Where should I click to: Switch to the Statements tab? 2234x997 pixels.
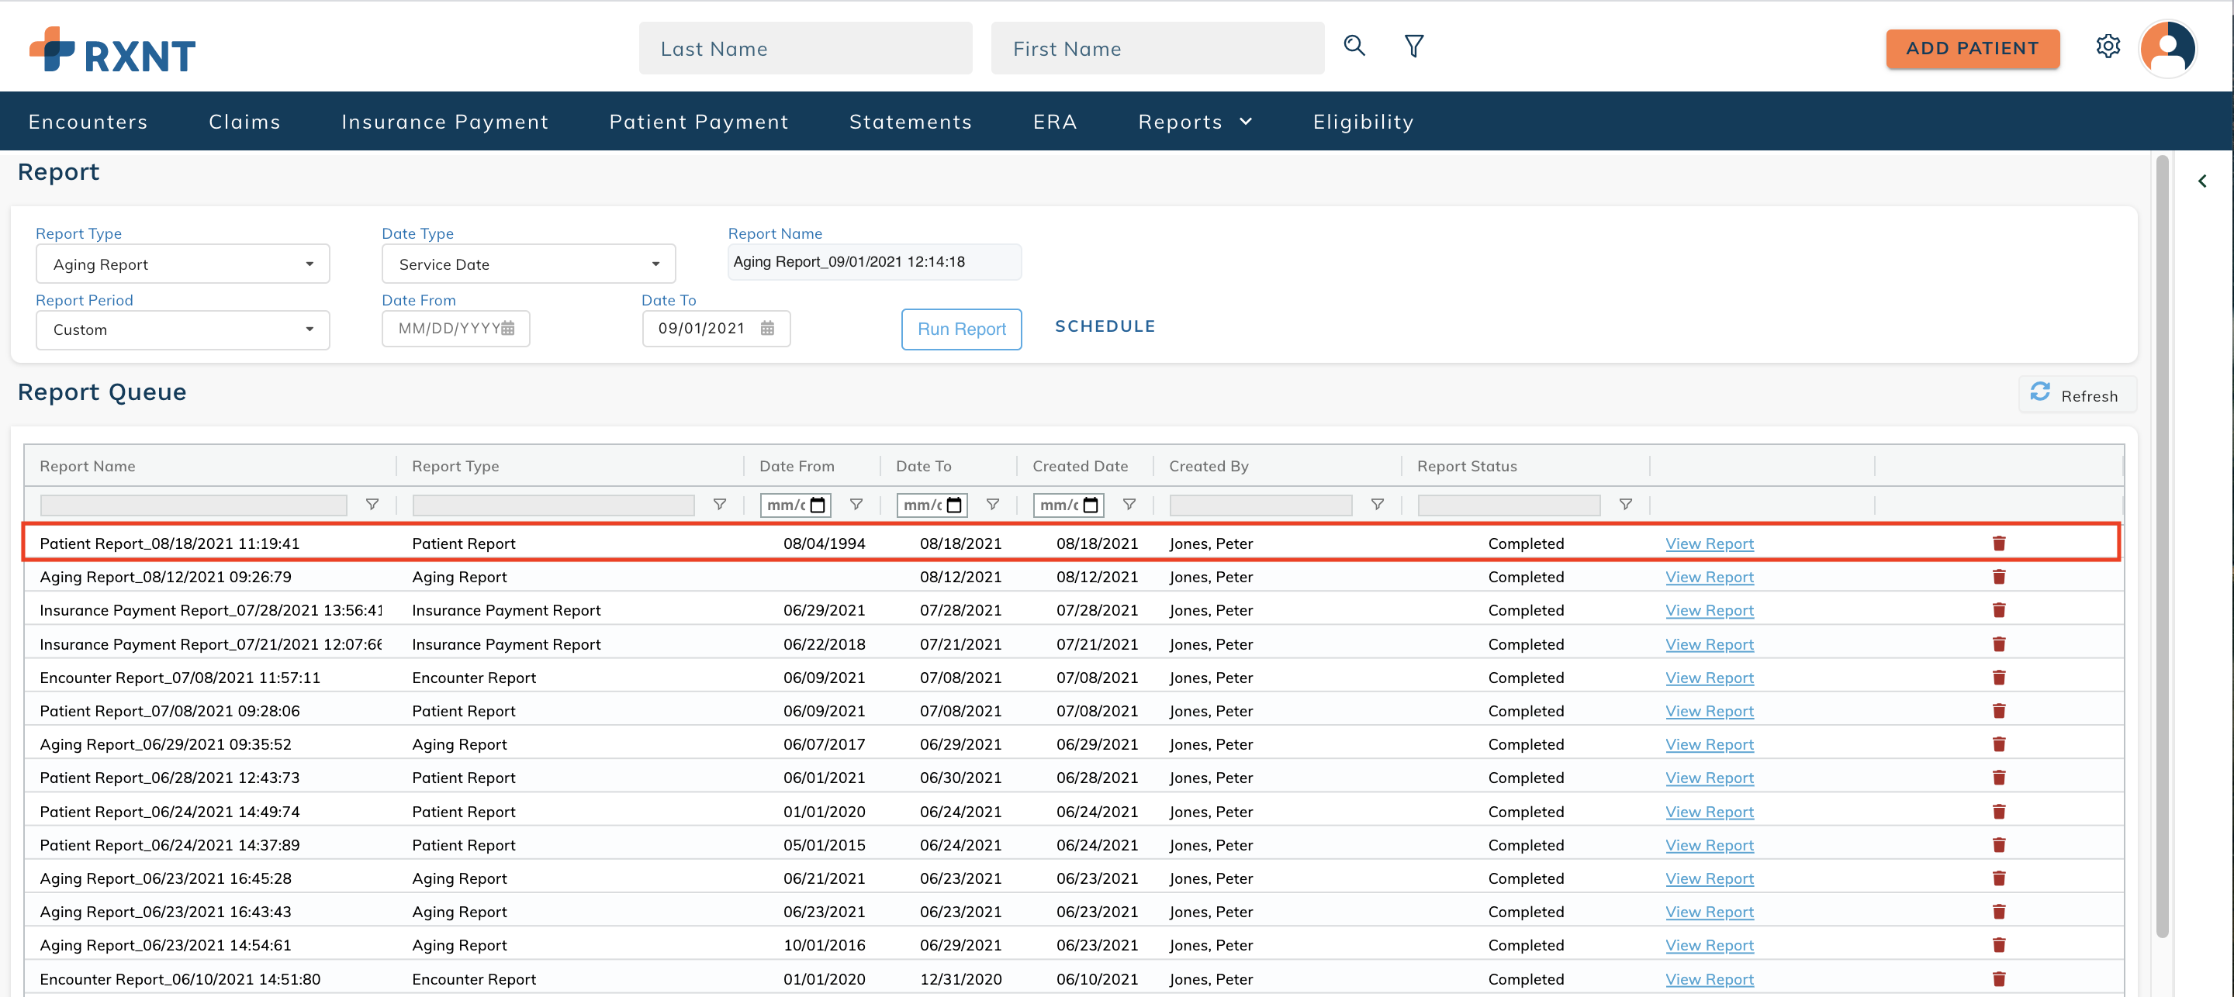click(911, 122)
